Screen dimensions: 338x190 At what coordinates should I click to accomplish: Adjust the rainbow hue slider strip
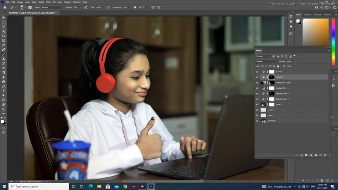333,42
